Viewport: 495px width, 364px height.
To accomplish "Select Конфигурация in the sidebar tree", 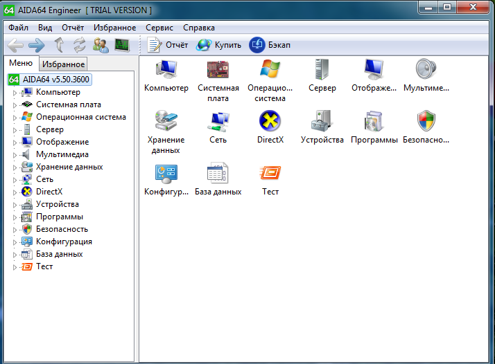I will click(x=64, y=242).
